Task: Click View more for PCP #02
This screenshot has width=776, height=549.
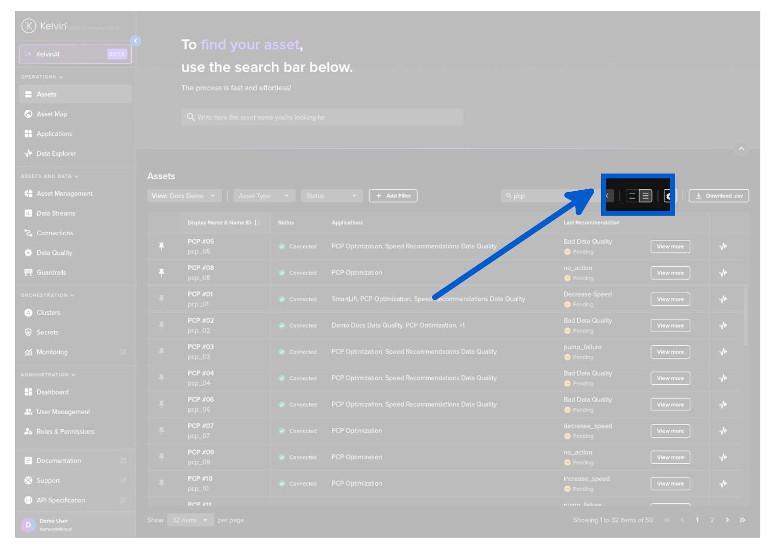Action: tap(670, 325)
